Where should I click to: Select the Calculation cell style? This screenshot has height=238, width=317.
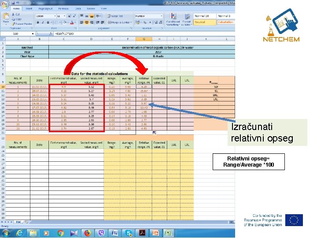tap(226, 22)
